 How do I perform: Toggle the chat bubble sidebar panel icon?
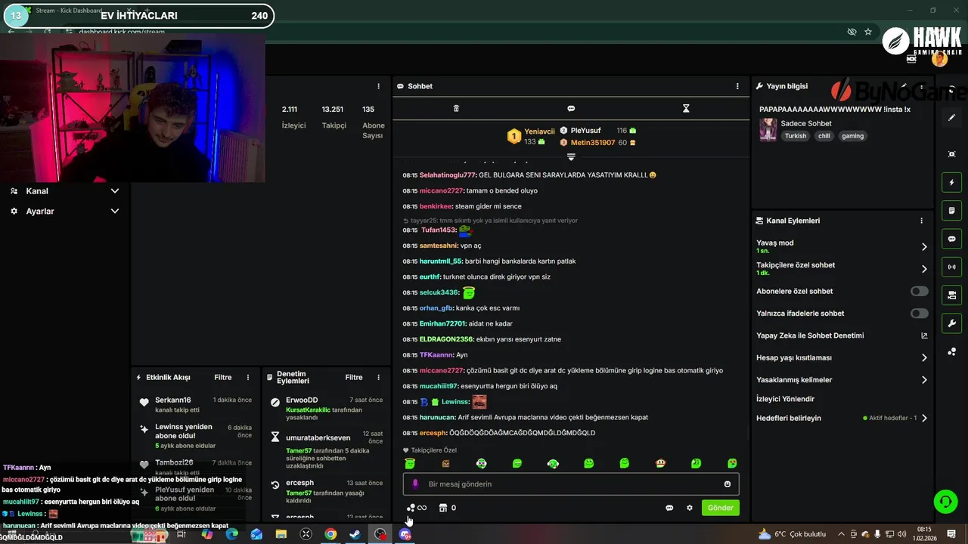(951, 239)
